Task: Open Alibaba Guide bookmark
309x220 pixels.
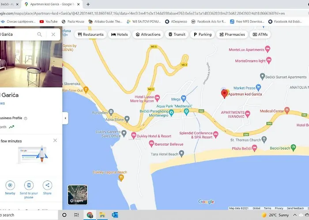Action: tap(106, 22)
